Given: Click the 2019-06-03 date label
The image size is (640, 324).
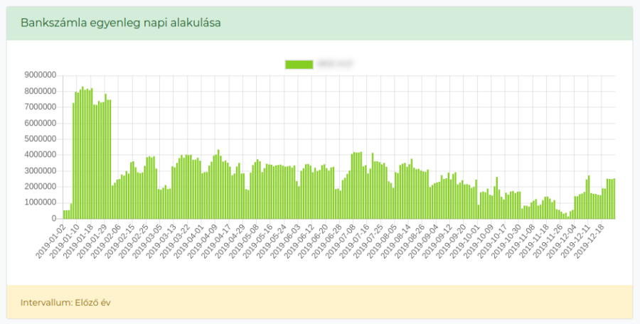Looking at the screenshot, I should (x=285, y=241).
